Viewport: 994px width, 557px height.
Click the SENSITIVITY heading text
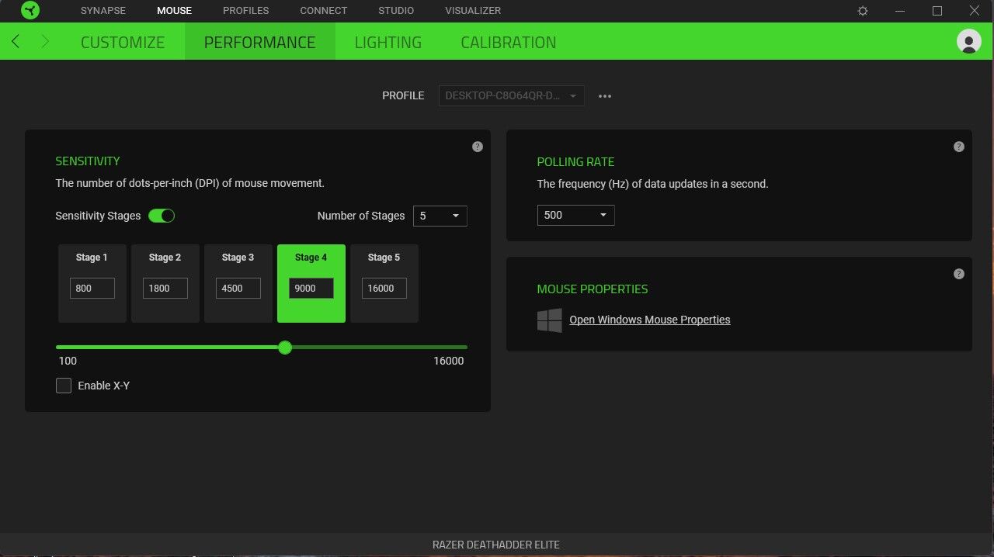click(88, 161)
